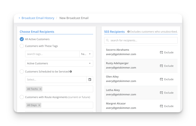Remove the All Techs tag
The height and width of the screenshot is (126, 196).
coord(40,89)
